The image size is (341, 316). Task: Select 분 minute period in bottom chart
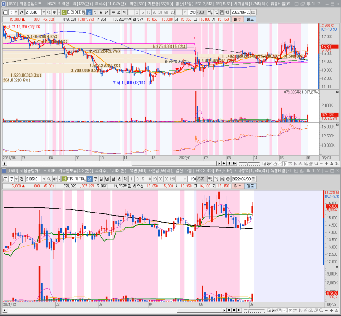click(113, 179)
